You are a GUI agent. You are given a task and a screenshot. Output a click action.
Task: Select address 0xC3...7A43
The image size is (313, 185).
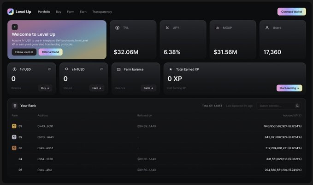click(46, 137)
